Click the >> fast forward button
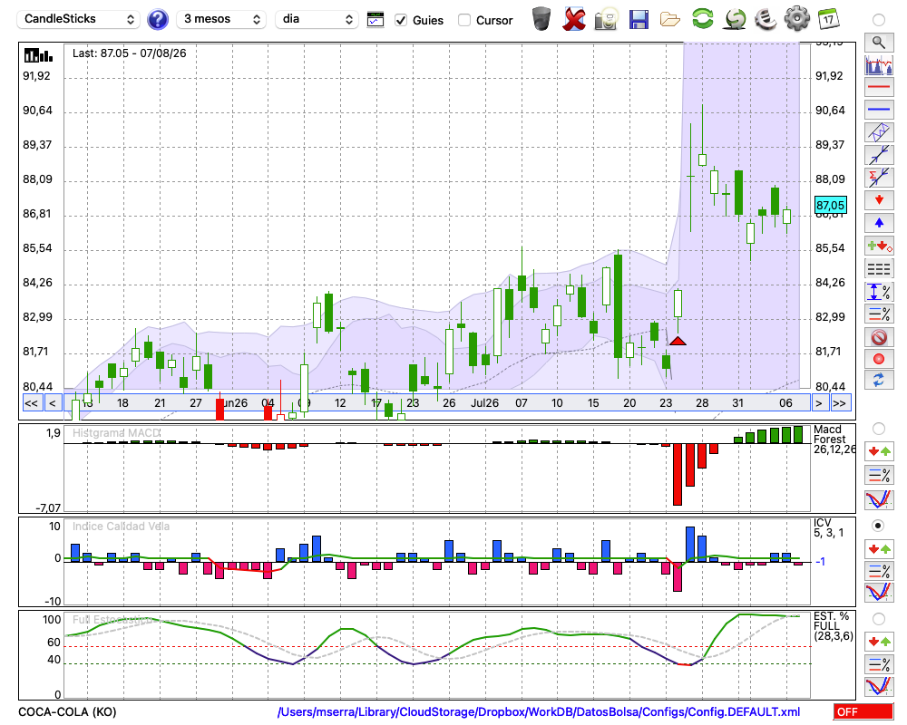Screen dimensions: 907x725 click(x=839, y=403)
